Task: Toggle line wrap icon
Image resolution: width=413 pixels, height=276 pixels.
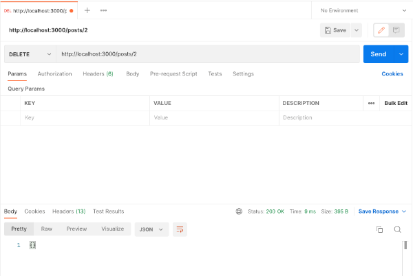Action: [x=180, y=229]
